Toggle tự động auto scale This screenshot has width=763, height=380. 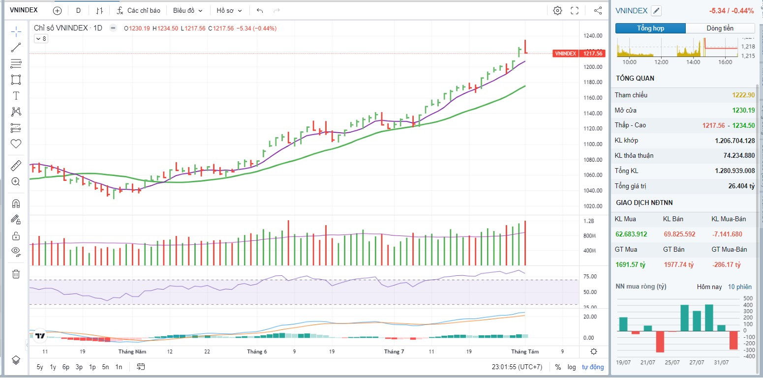[x=593, y=367]
